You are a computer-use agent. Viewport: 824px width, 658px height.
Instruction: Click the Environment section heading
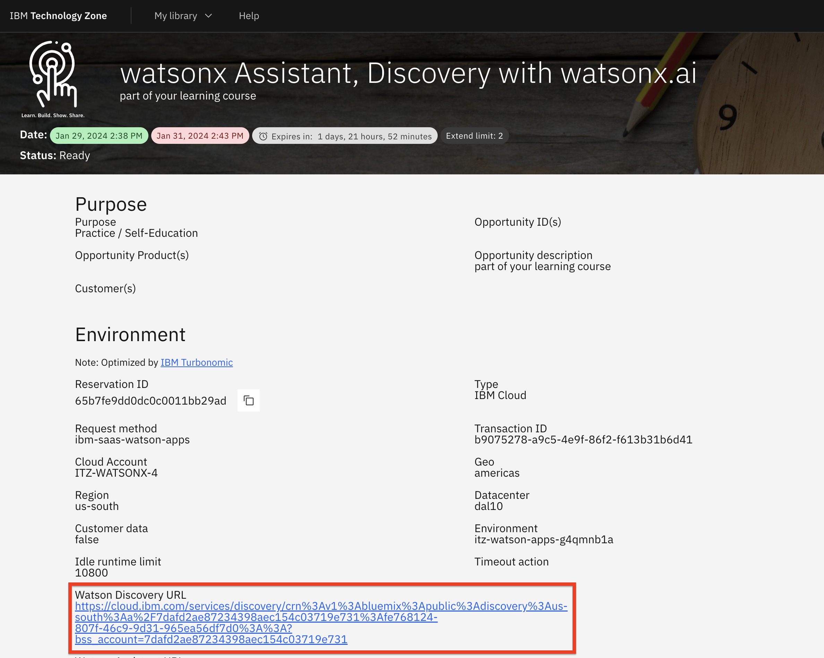130,335
